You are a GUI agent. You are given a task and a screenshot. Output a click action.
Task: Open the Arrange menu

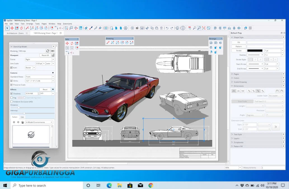30,24
